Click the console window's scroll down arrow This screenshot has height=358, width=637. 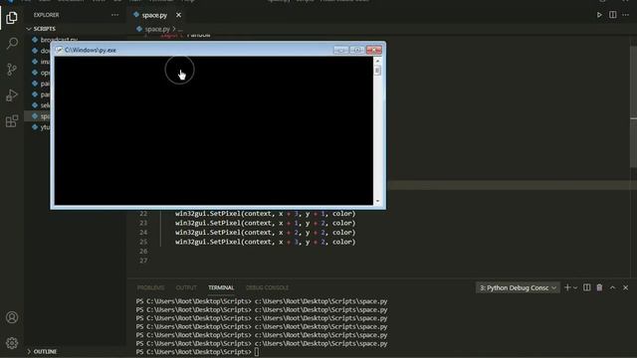point(378,201)
